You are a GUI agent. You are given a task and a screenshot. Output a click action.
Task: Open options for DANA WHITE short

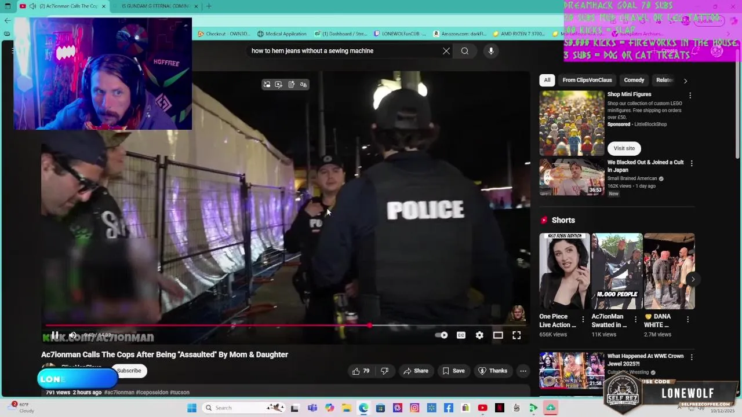pos(688,319)
